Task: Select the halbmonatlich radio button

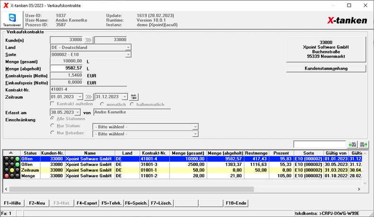Action: (x=132, y=104)
